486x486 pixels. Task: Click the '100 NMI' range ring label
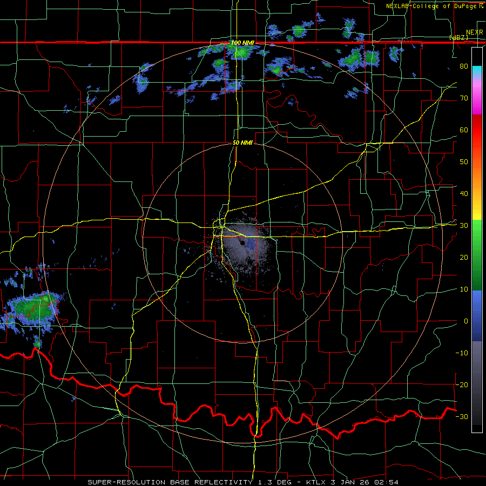click(242, 43)
